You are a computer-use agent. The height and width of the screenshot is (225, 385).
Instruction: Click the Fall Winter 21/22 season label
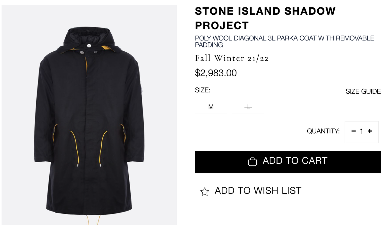(232, 58)
